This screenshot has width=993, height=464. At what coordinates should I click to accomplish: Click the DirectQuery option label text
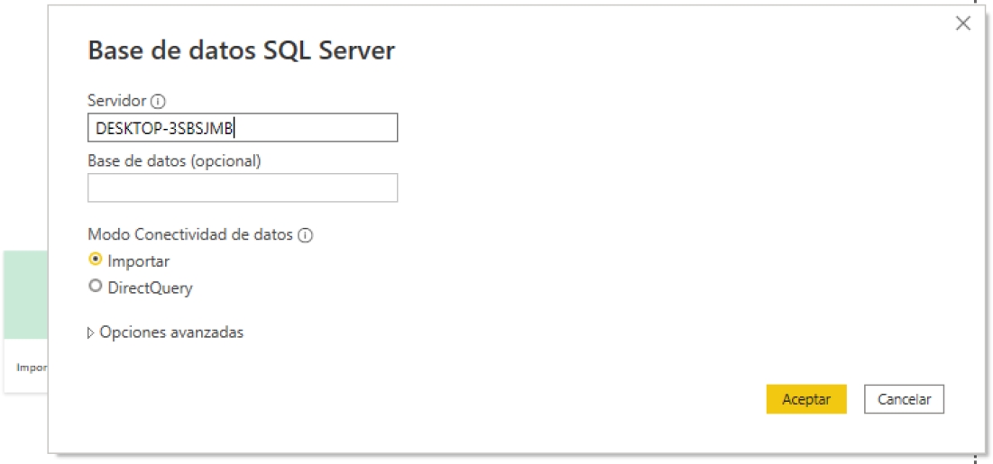pos(150,288)
